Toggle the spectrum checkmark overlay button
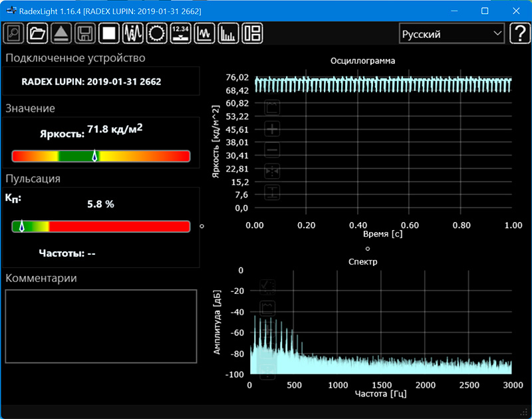 pos(268,287)
